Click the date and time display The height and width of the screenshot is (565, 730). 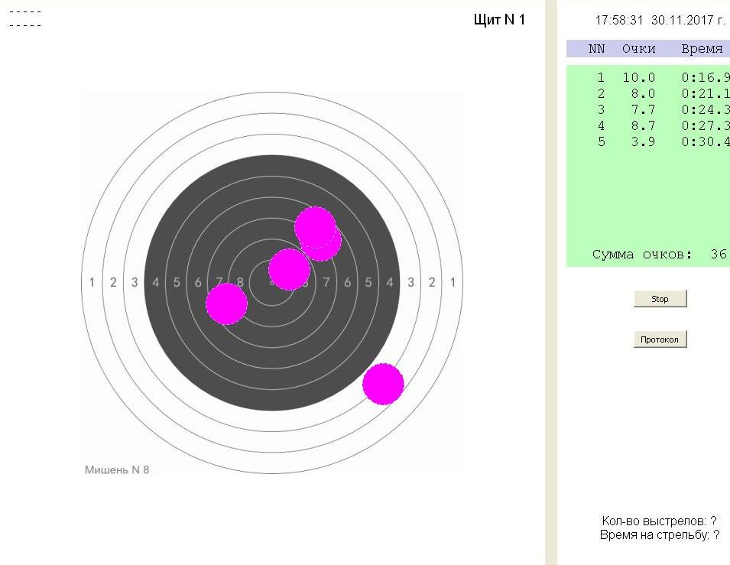[x=659, y=20]
